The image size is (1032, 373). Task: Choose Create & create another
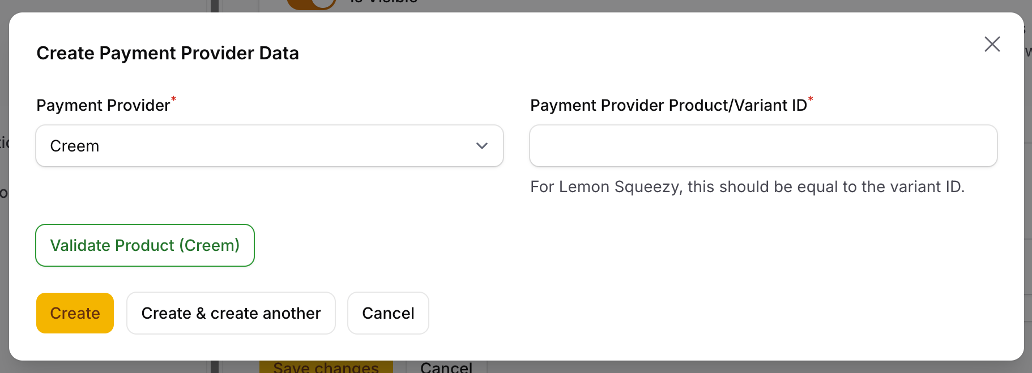pos(231,313)
